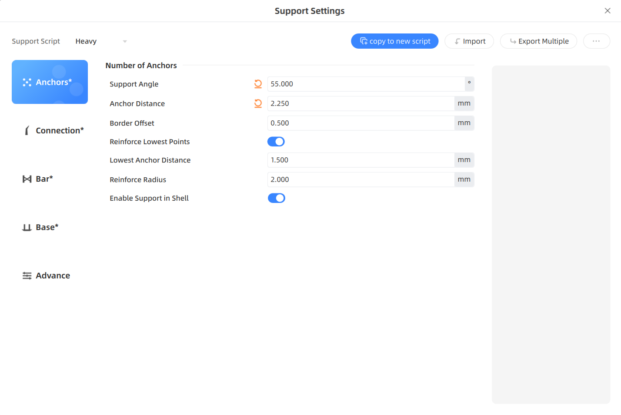Toggle the Reinforce Lowest Points switch
The width and height of the screenshot is (621, 415).
[276, 142]
